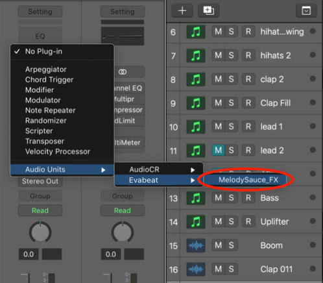Choose Scripter from the menu
The image size is (323, 283).
click(x=62, y=131)
